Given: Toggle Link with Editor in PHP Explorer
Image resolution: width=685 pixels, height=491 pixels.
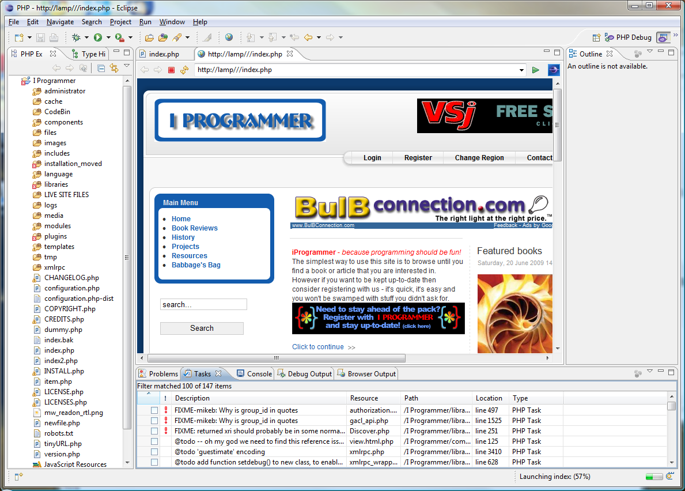Looking at the screenshot, I should click(114, 68).
